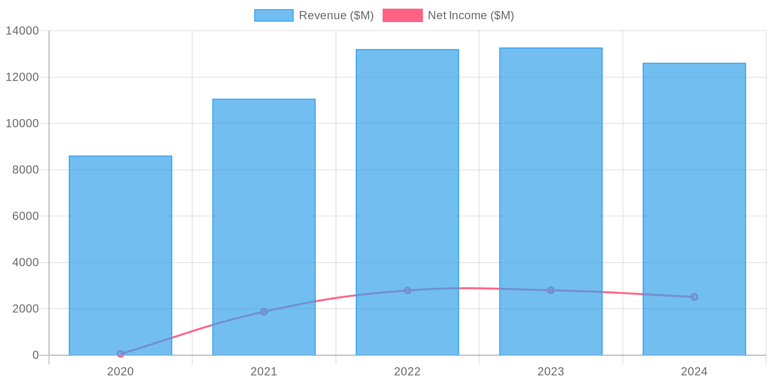This screenshot has width=769, height=384.
Task: Select the 2020 revenue bar
Action: point(120,254)
